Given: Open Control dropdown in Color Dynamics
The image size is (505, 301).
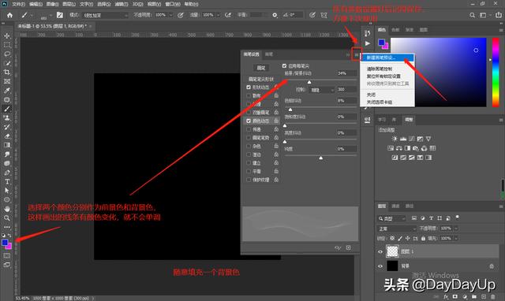Looking at the screenshot, I should coord(321,90).
